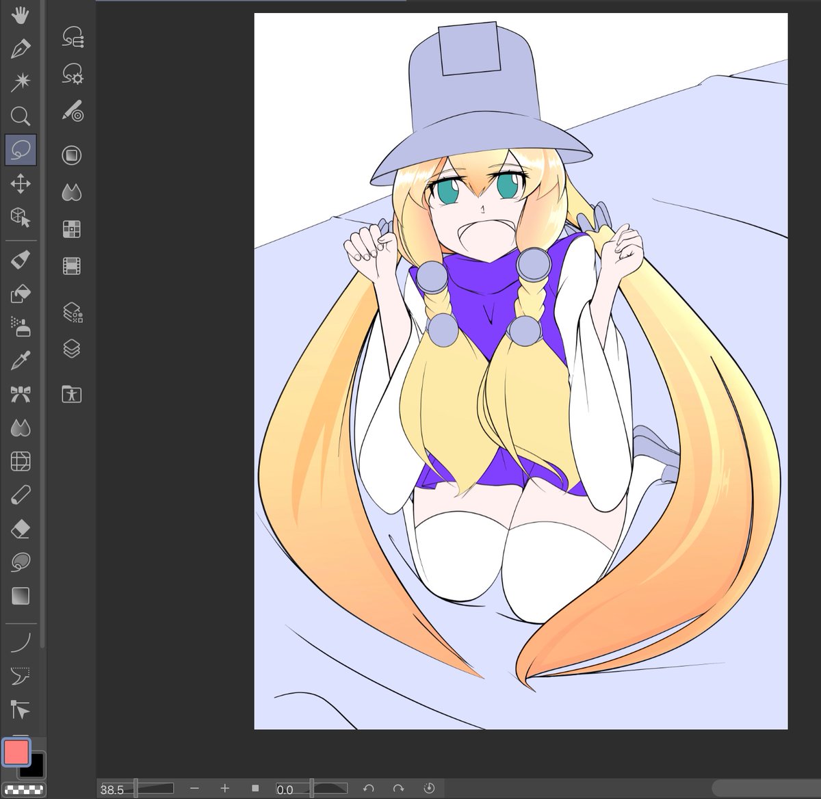
Task: Choose the Auto select magic wand tool
Action: point(21,83)
